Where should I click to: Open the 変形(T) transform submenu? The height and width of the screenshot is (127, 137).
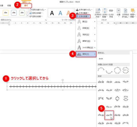point(86,54)
